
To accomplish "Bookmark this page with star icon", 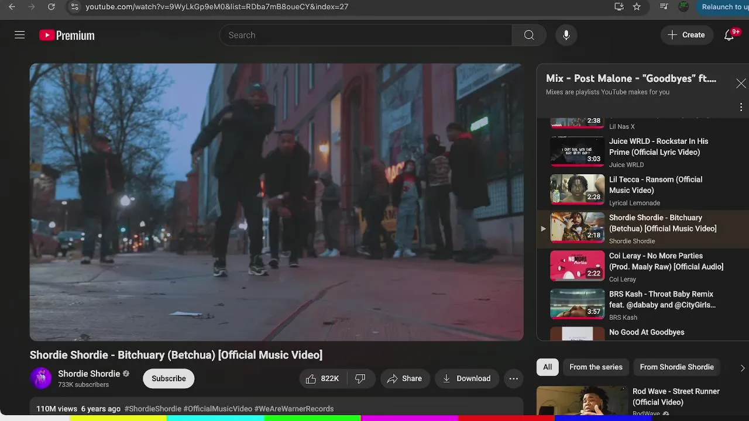I will [637, 7].
